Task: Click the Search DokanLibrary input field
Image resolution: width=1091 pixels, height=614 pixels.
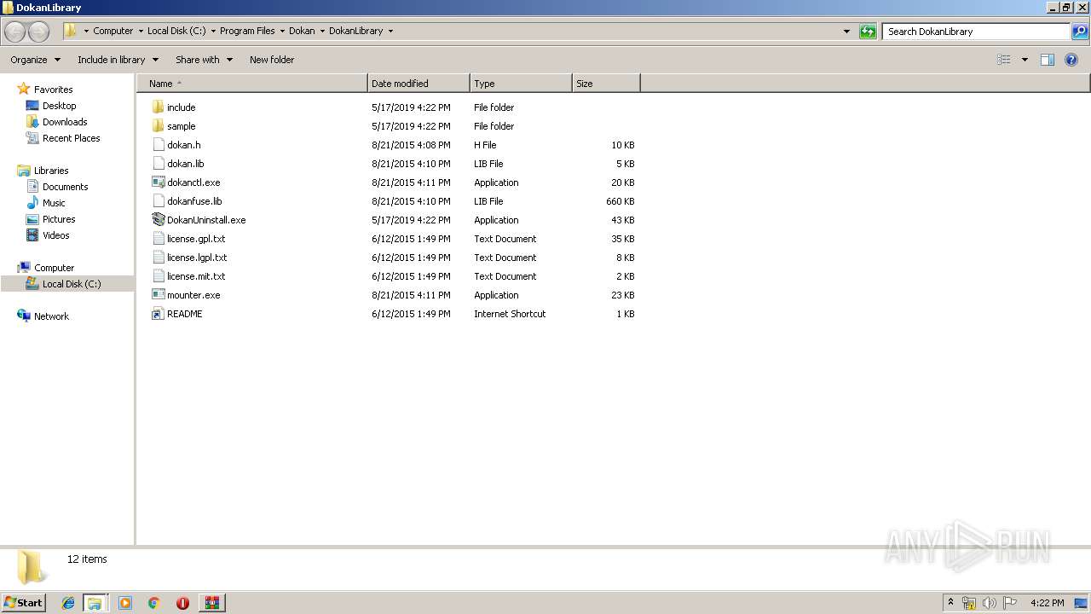Action: pyautogui.click(x=976, y=32)
